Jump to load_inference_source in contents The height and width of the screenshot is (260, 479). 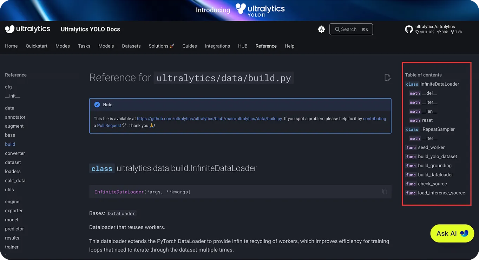coord(435,193)
